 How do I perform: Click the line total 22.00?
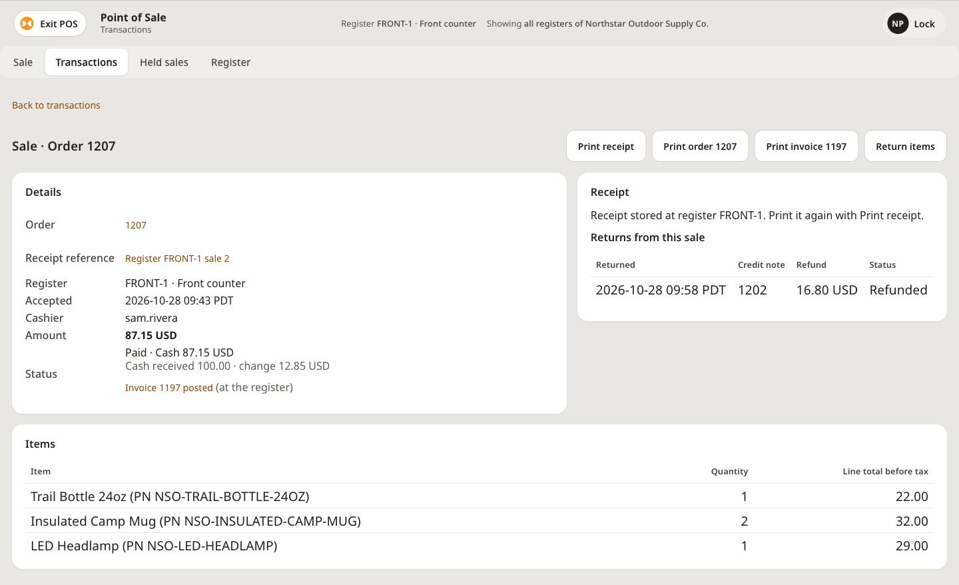(x=912, y=496)
